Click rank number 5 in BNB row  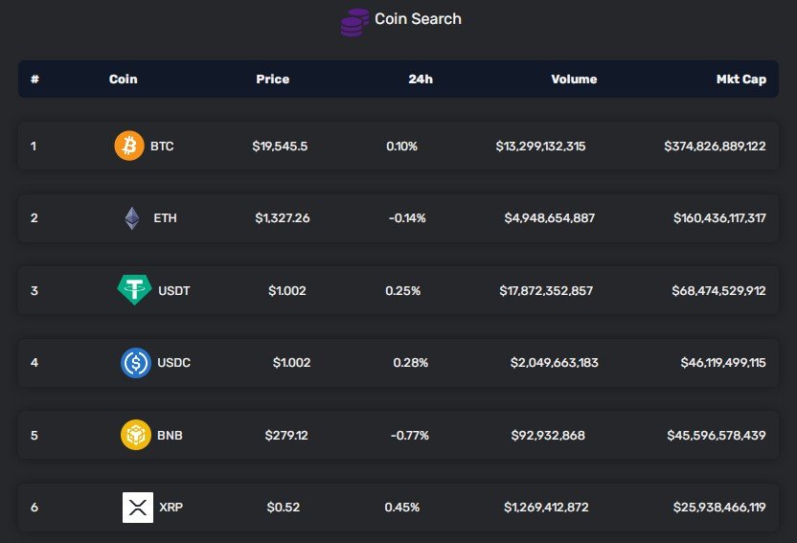34,436
